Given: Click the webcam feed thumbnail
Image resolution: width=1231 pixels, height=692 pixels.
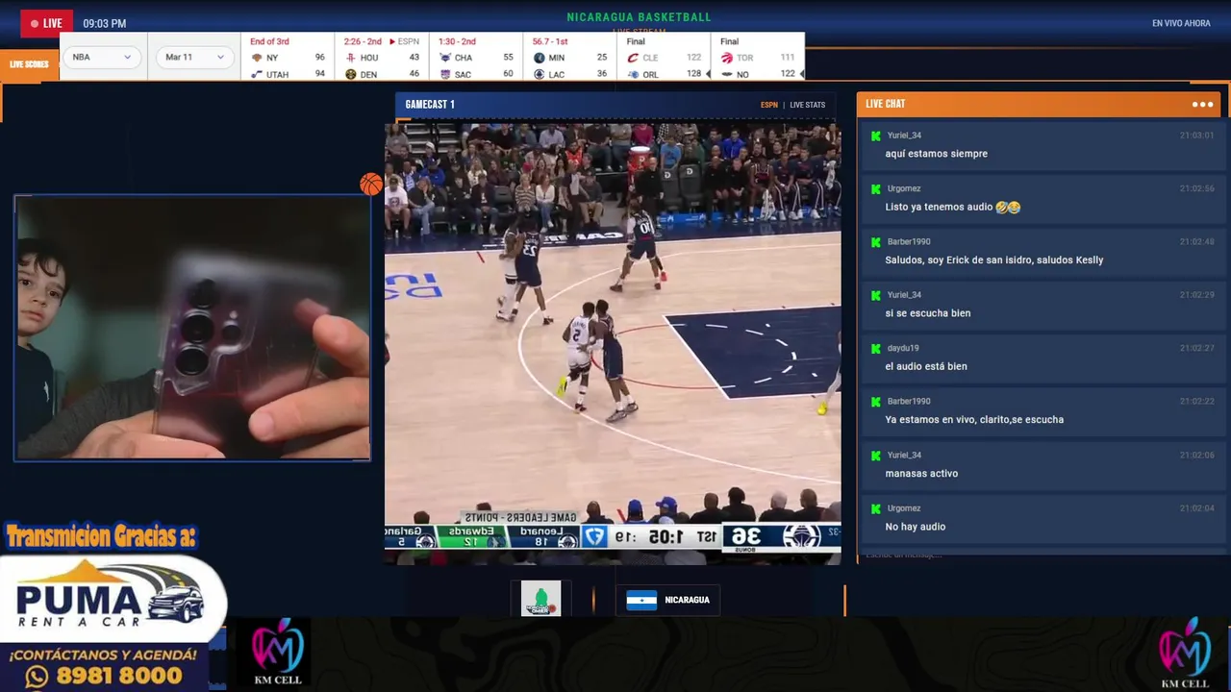Looking at the screenshot, I should 192,328.
